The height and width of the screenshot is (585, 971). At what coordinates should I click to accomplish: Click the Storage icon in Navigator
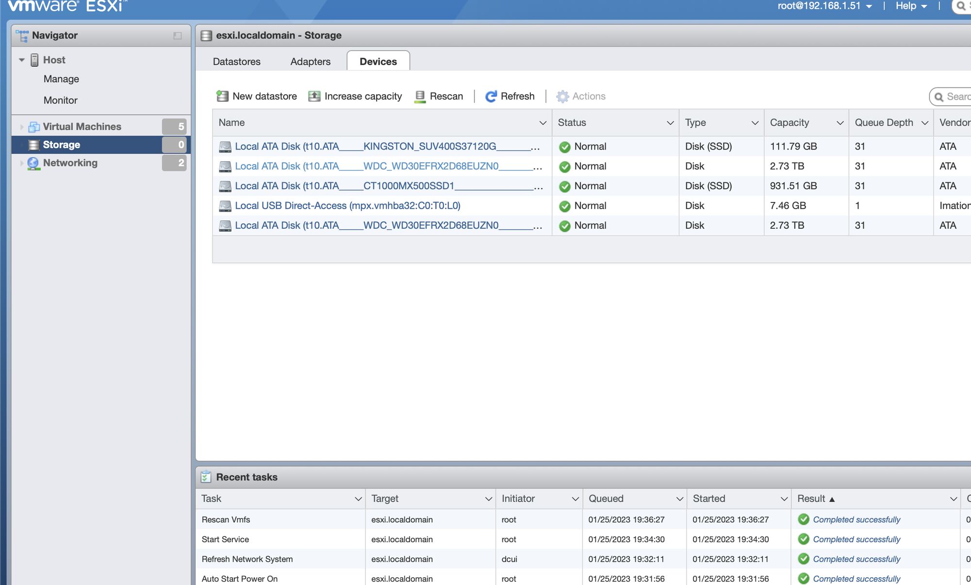tap(34, 145)
